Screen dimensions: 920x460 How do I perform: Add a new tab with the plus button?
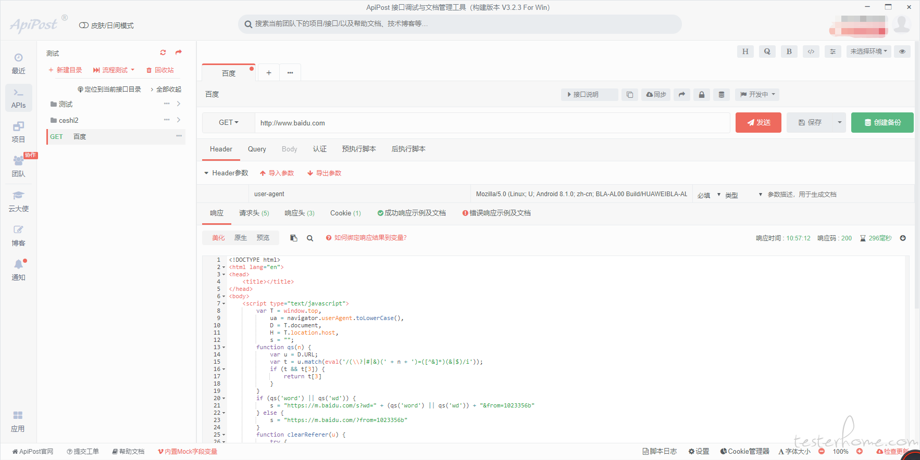click(x=269, y=73)
